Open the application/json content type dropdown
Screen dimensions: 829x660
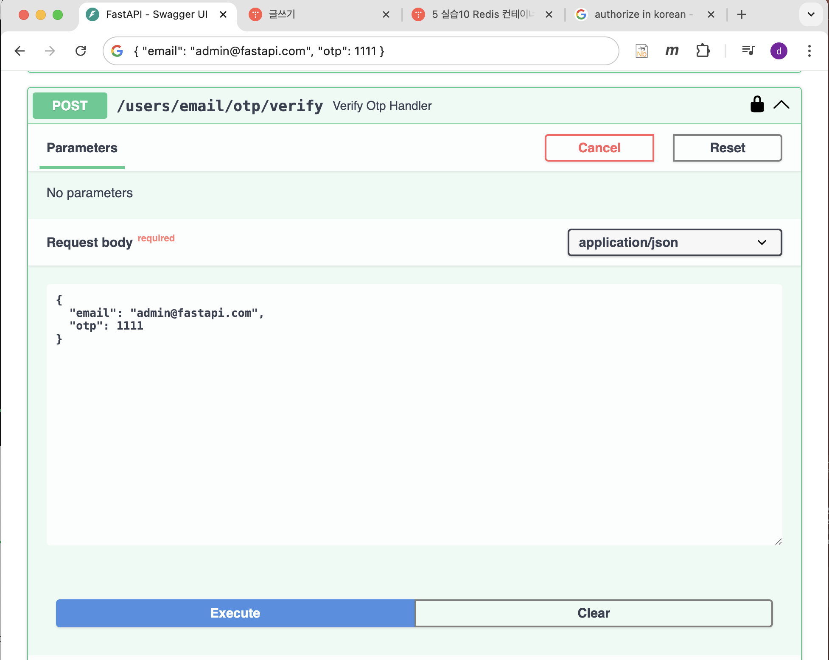[674, 243]
